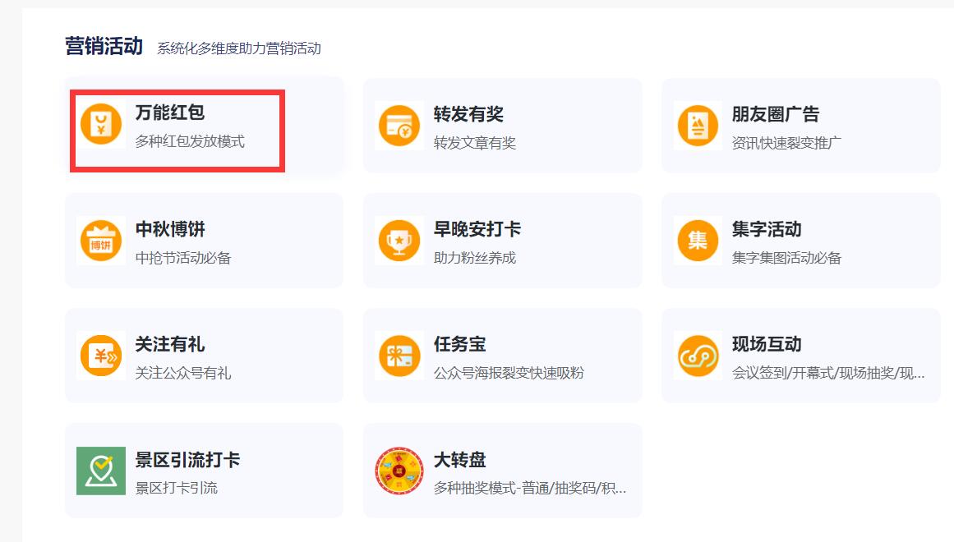This screenshot has width=954, height=542.
Task: Click the text 公众号海报裂变快速吸粉
Action: click(x=509, y=373)
